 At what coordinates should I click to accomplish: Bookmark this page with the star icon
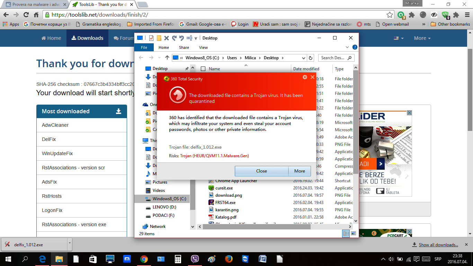(390, 15)
